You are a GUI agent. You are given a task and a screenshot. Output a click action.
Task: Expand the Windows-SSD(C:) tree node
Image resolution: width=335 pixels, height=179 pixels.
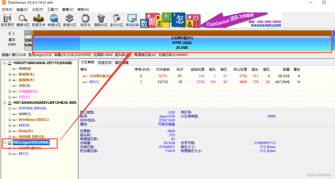tap(10, 120)
